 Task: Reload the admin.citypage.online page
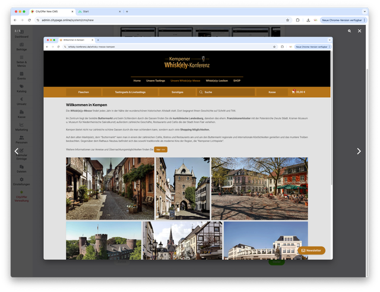tap(29, 20)
